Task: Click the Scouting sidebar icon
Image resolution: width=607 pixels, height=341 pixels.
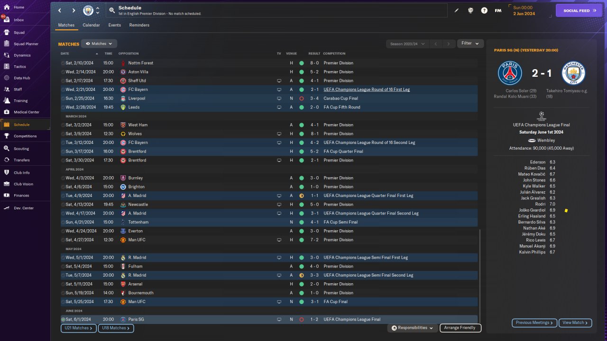Action: [7, 149]
